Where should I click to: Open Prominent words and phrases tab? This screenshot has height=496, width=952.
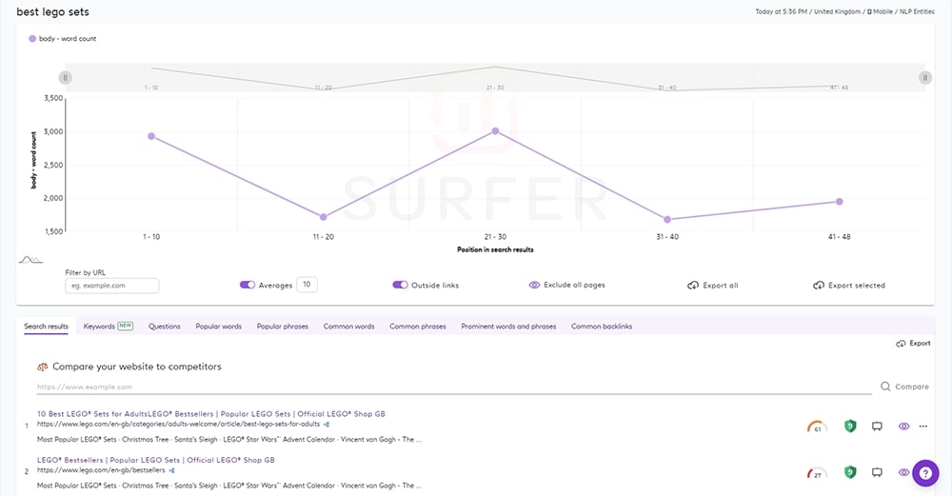click(508, 326)
